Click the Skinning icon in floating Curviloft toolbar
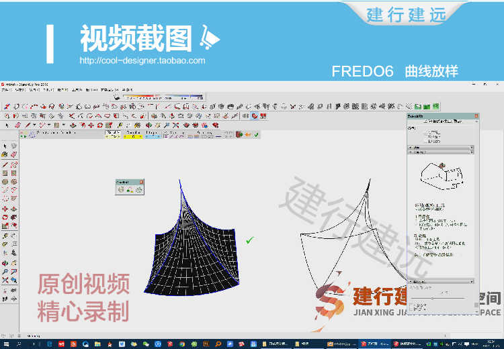Image resolution: width=504 pixels, height=349 pixels. tap(139, 190)
